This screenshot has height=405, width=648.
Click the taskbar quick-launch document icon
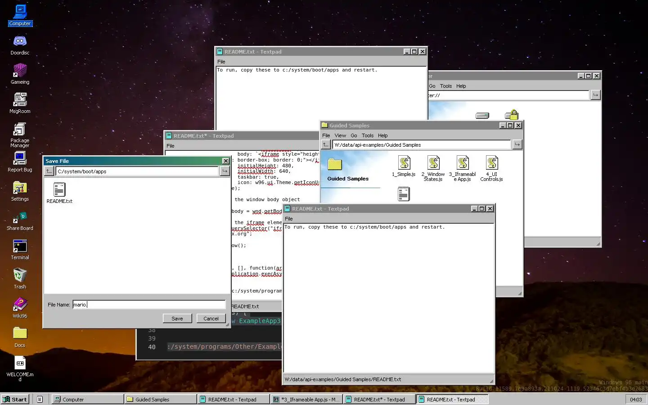pos(40,399)
